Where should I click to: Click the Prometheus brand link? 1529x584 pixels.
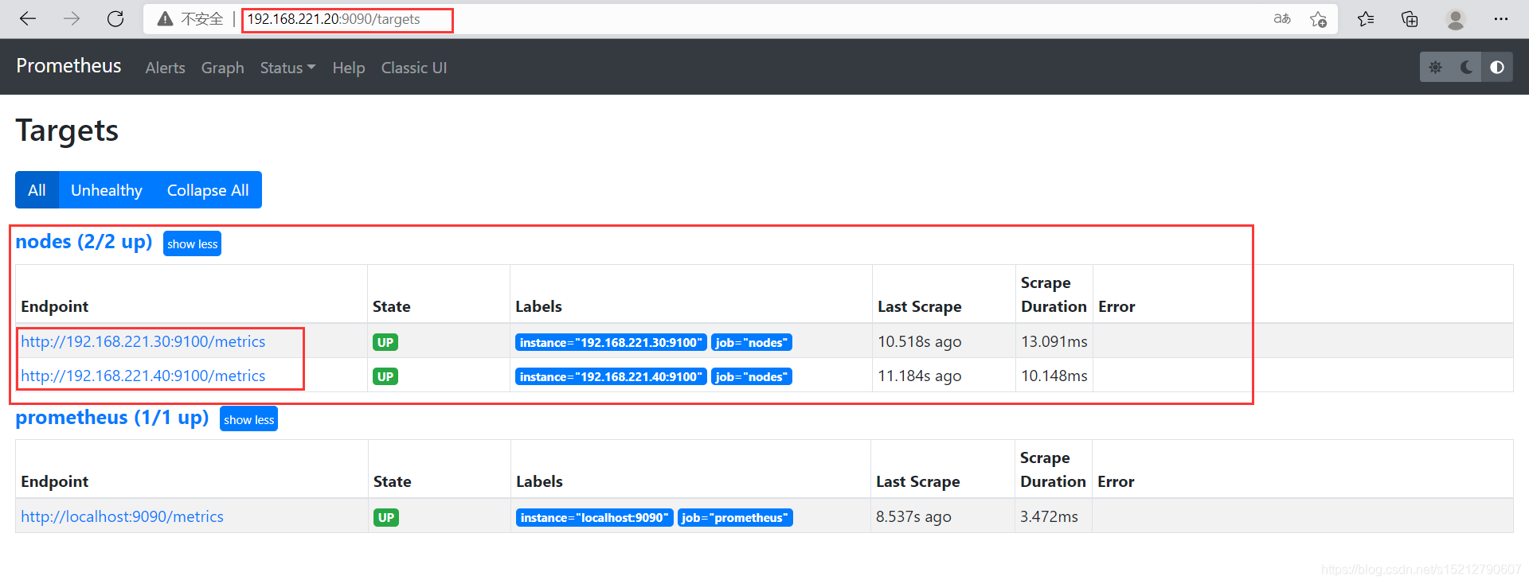click(x=68, y=66)
